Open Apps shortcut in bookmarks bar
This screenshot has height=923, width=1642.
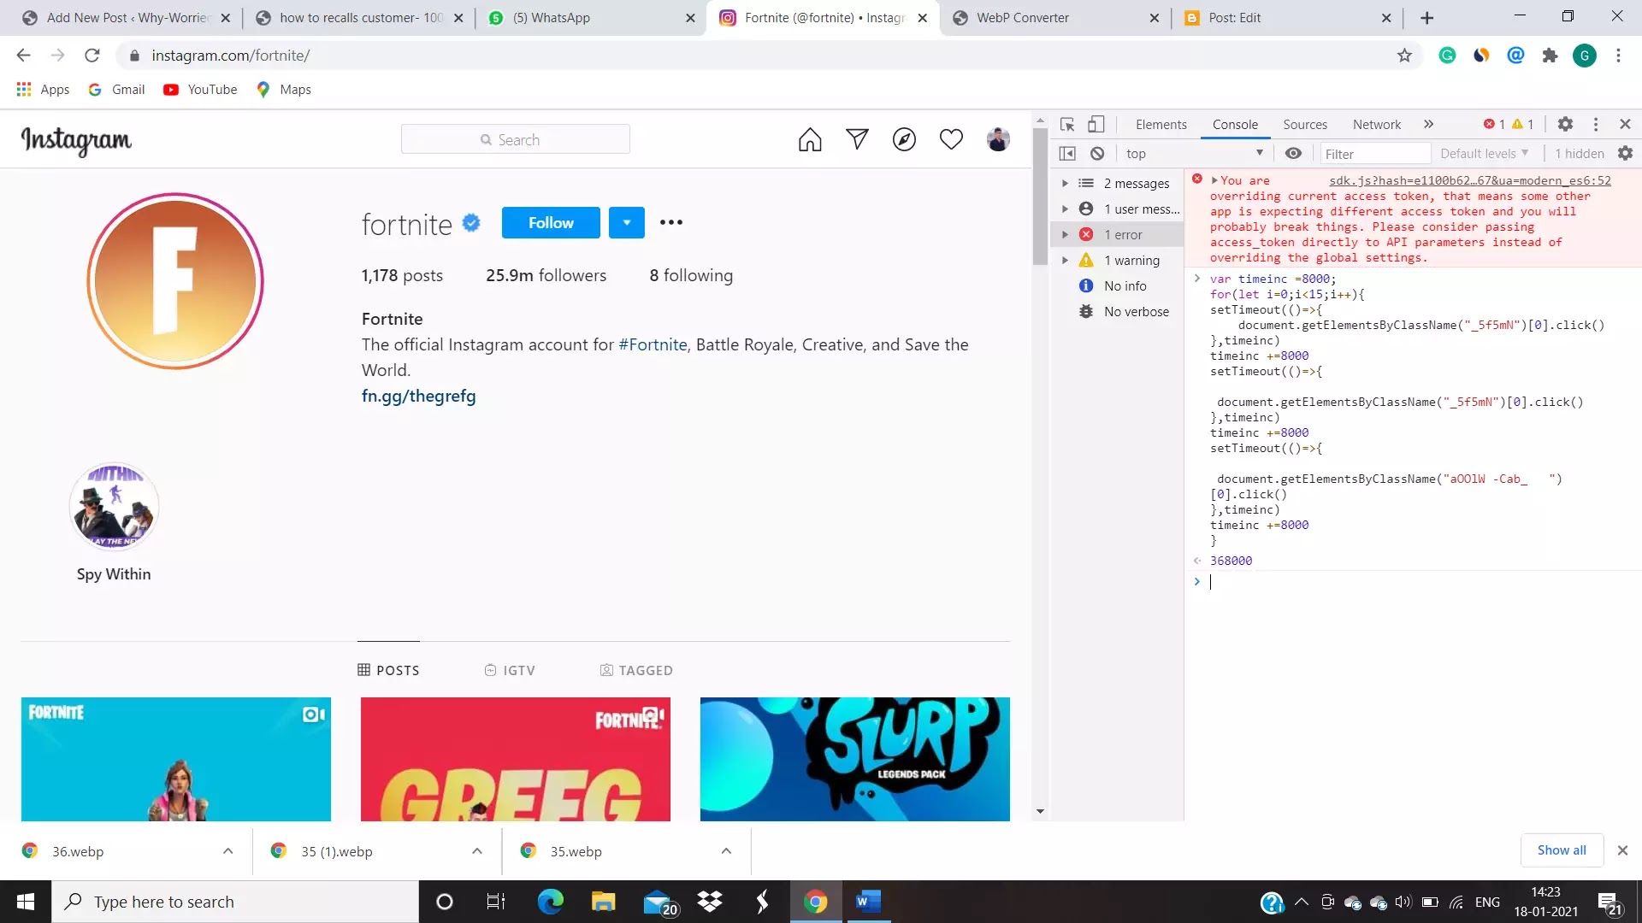[44, 90]
